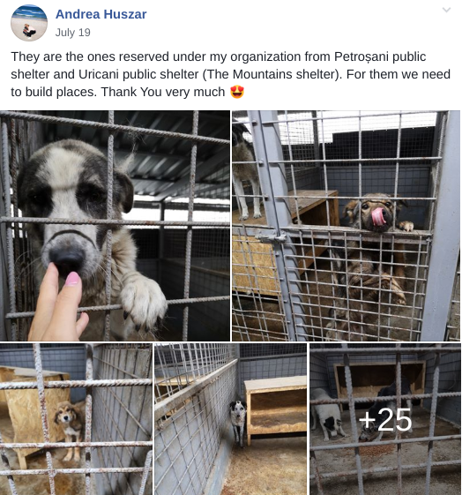Open the July 19 post timestamp
462x495 pixels.
tap(73, 33)
